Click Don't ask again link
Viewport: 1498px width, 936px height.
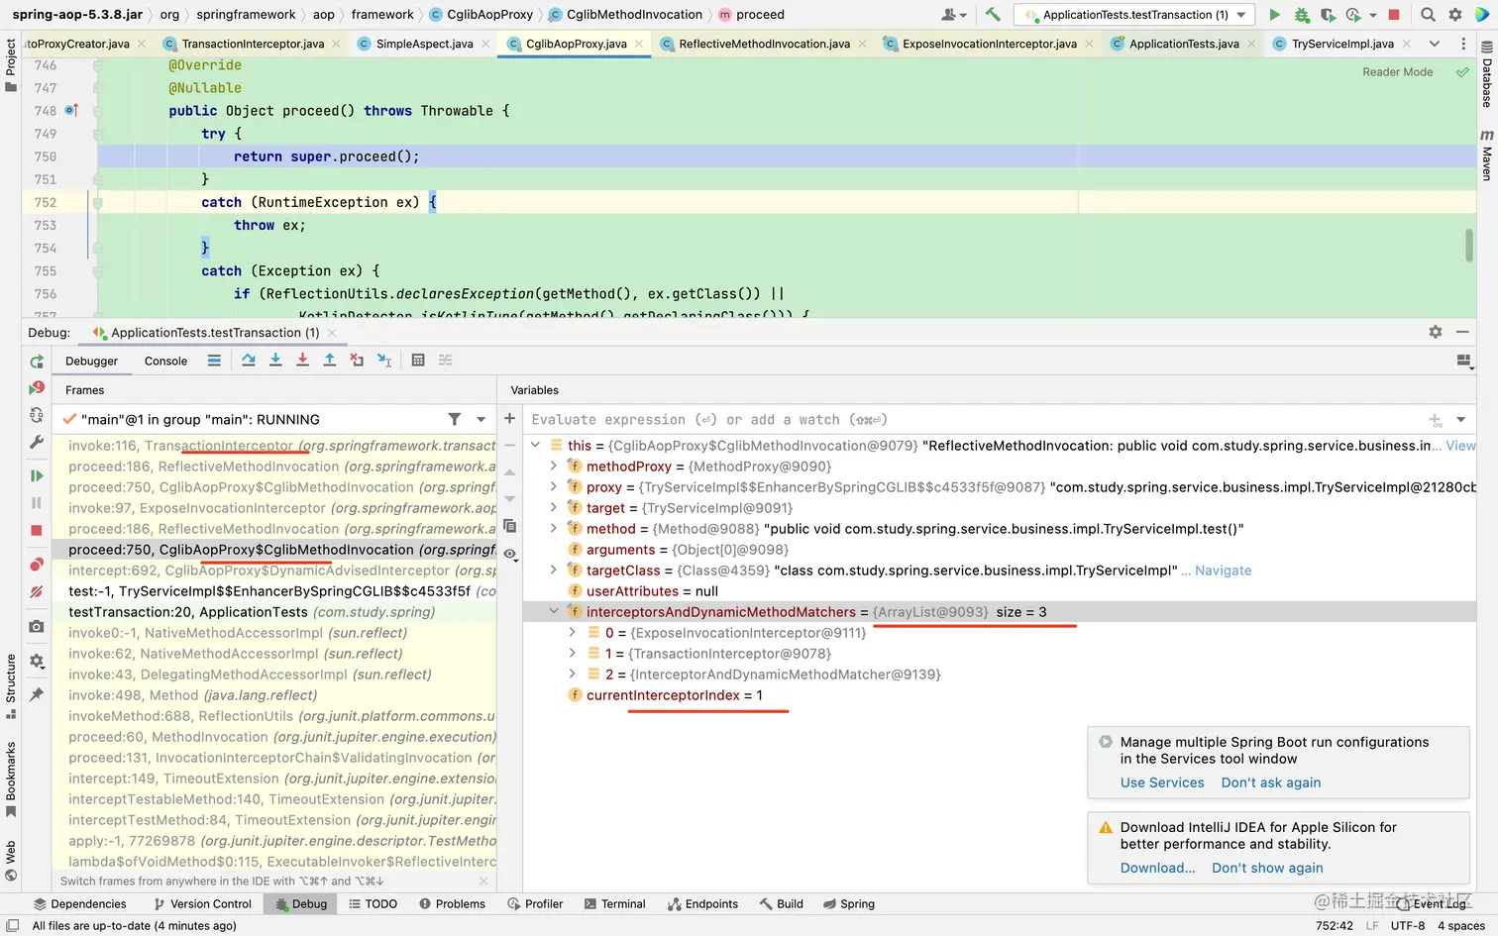point(1271,782)
